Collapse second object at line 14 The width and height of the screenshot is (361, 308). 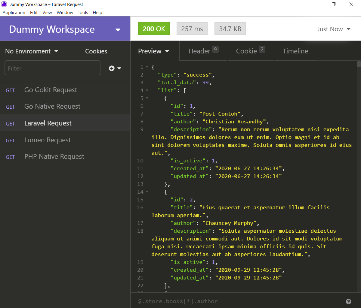click(x=147, y=192)
